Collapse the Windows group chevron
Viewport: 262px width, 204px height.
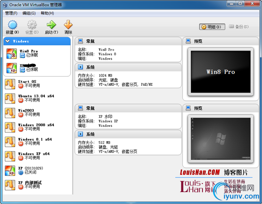[8, 41]
